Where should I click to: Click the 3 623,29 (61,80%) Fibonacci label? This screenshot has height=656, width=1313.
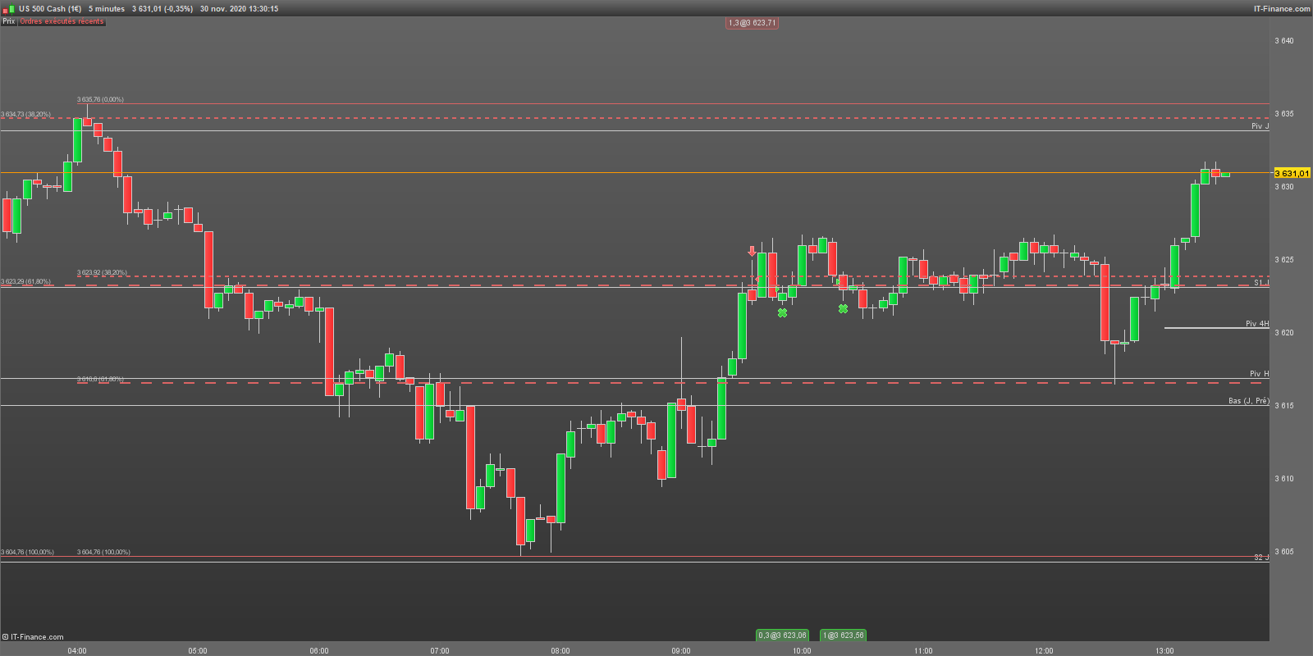click(x=25, y=282)
